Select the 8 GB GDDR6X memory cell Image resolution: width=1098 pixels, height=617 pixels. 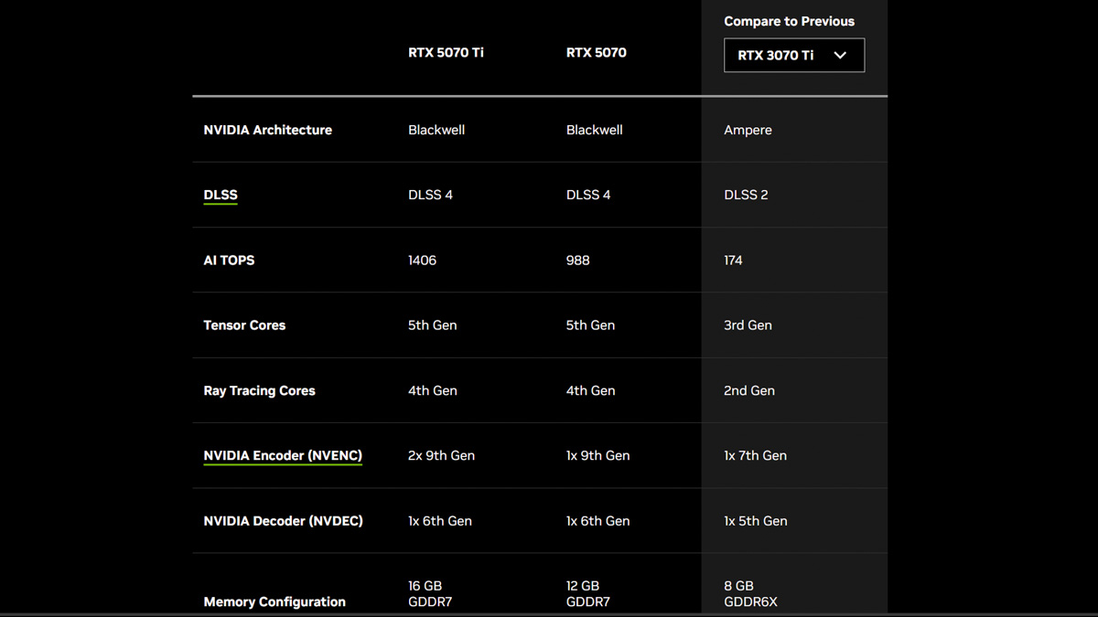(x=750, y=594)
